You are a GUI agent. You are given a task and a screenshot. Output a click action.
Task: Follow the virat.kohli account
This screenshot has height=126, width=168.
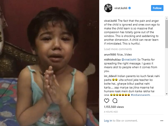[x=157, y=8]
